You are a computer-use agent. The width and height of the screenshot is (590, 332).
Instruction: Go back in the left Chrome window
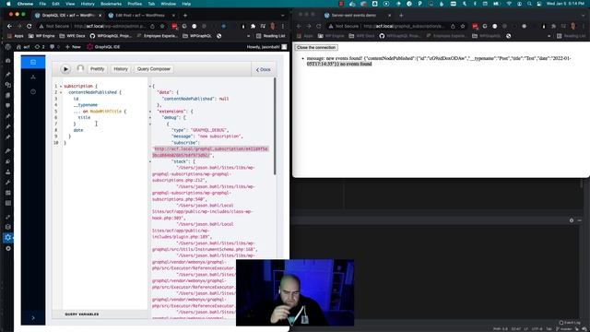pyautogui.click(x=9, y=27)
